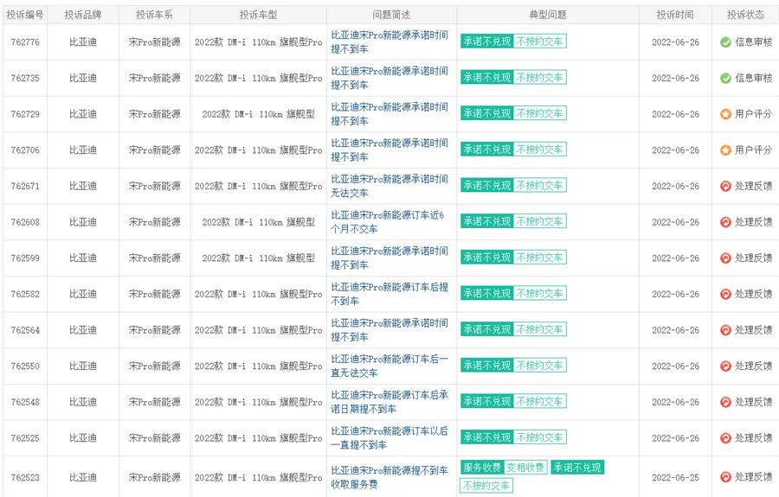Click 信息审核 status text in row 762776
779x497 pixels.
click(x=754, y=42)
